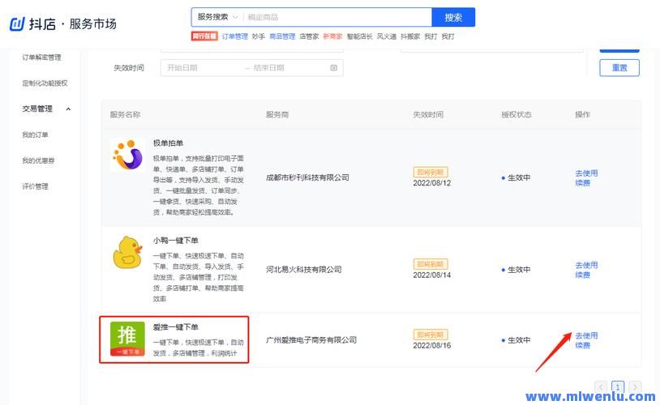Open the 智能店长 hot keyword link
The width and height of the screenshot is (660, 405).
tap(359, 36)
